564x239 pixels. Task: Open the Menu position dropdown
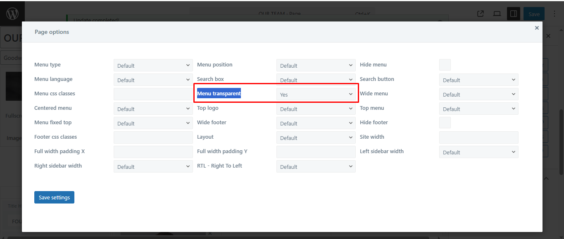tap(316, 65)
